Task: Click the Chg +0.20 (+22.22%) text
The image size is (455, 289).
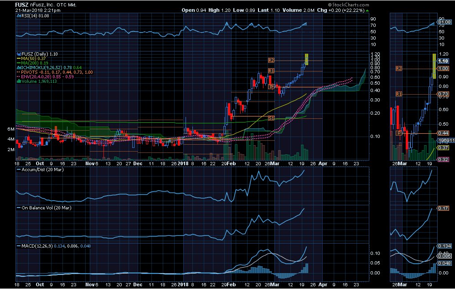Action: (341, 10)
